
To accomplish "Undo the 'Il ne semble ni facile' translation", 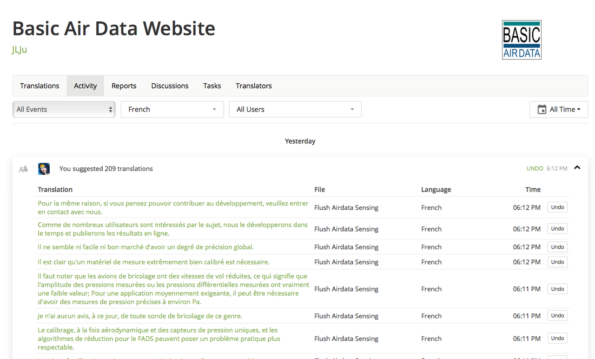I will [557, 247].
